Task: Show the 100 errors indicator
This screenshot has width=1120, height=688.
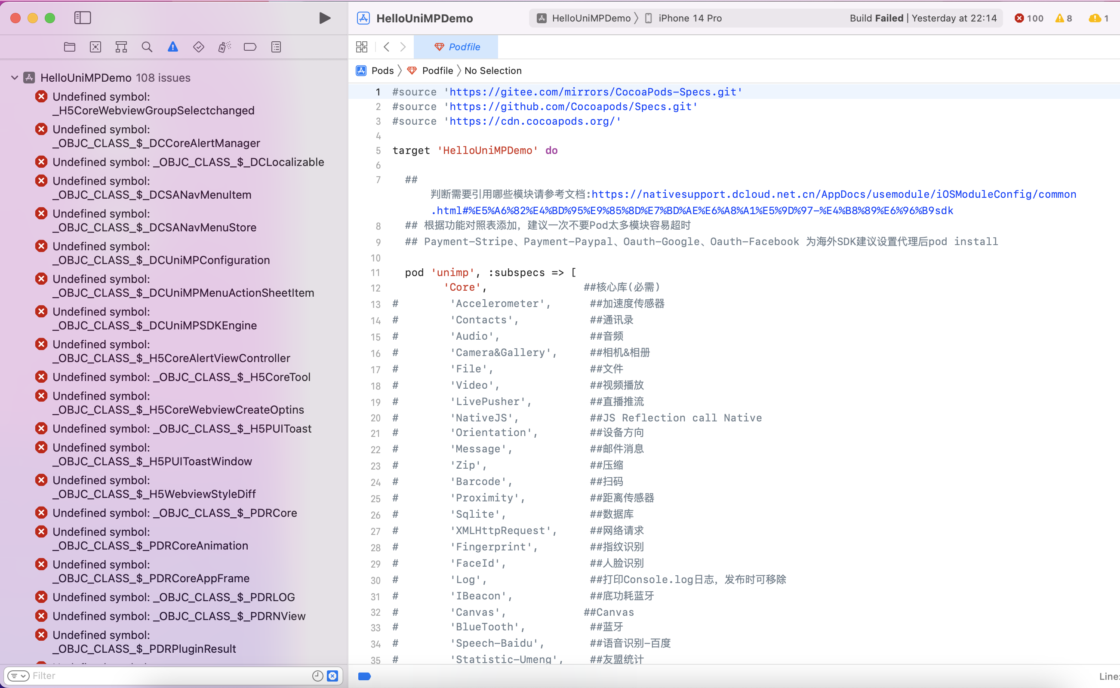Action: (x=1029, y=18)
